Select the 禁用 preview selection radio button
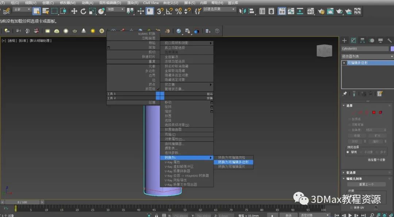 click(348, 152)
